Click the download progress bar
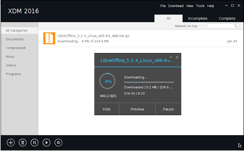Screen dimensions: 244x151 [149, 82]
